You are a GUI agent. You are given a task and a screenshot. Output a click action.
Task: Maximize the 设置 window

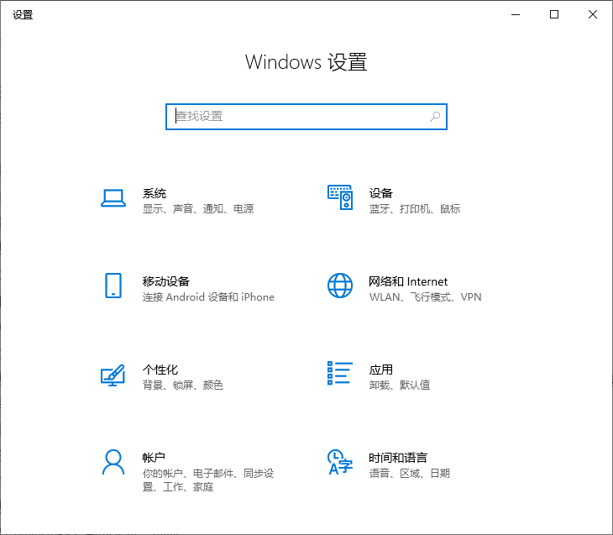point(554,14)
